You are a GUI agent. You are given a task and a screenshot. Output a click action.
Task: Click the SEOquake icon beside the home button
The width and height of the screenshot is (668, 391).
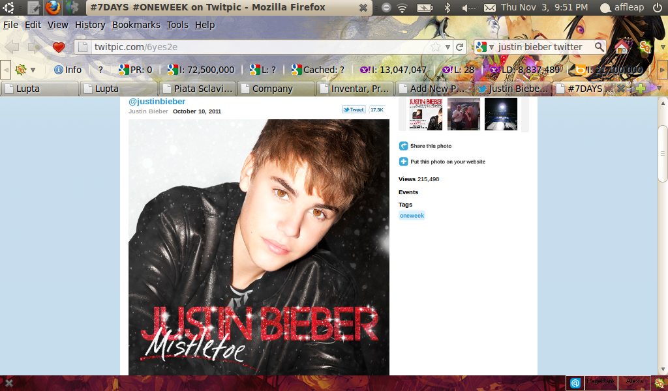(x=645, y=47)
